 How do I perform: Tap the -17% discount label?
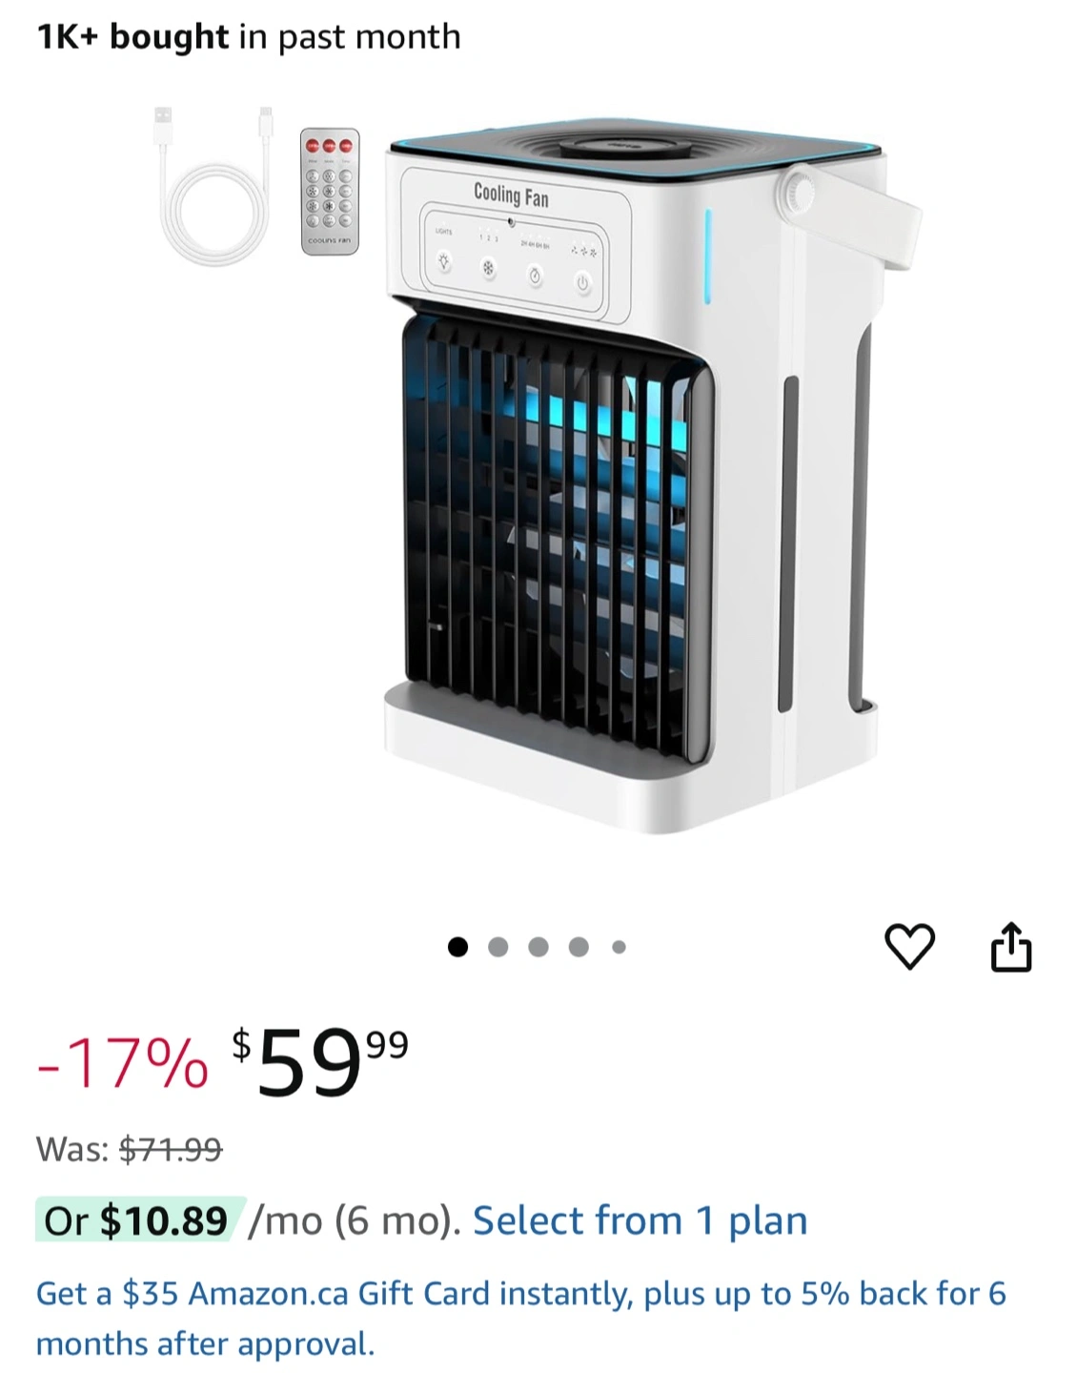[122, 1063]
